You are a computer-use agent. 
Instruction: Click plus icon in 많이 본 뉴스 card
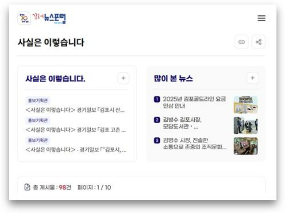(x=252, y=78)
